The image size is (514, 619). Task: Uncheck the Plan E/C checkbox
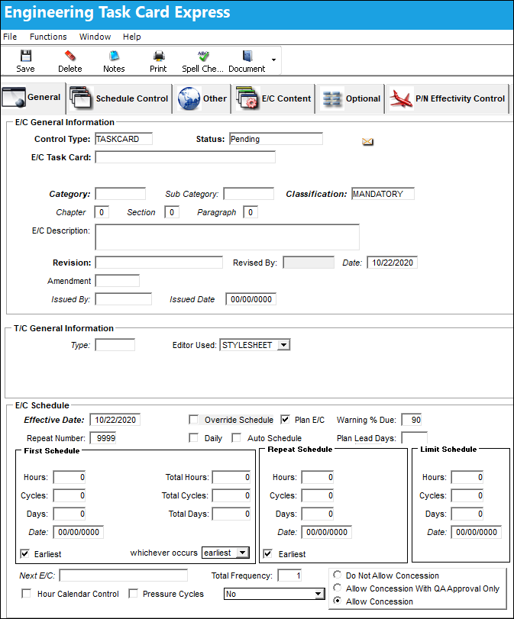click(285, 420)
